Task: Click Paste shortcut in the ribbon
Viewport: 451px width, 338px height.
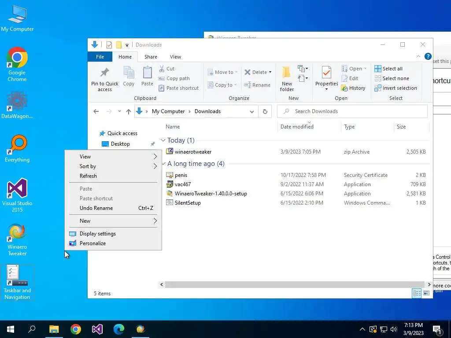Action: click(179, 88)
